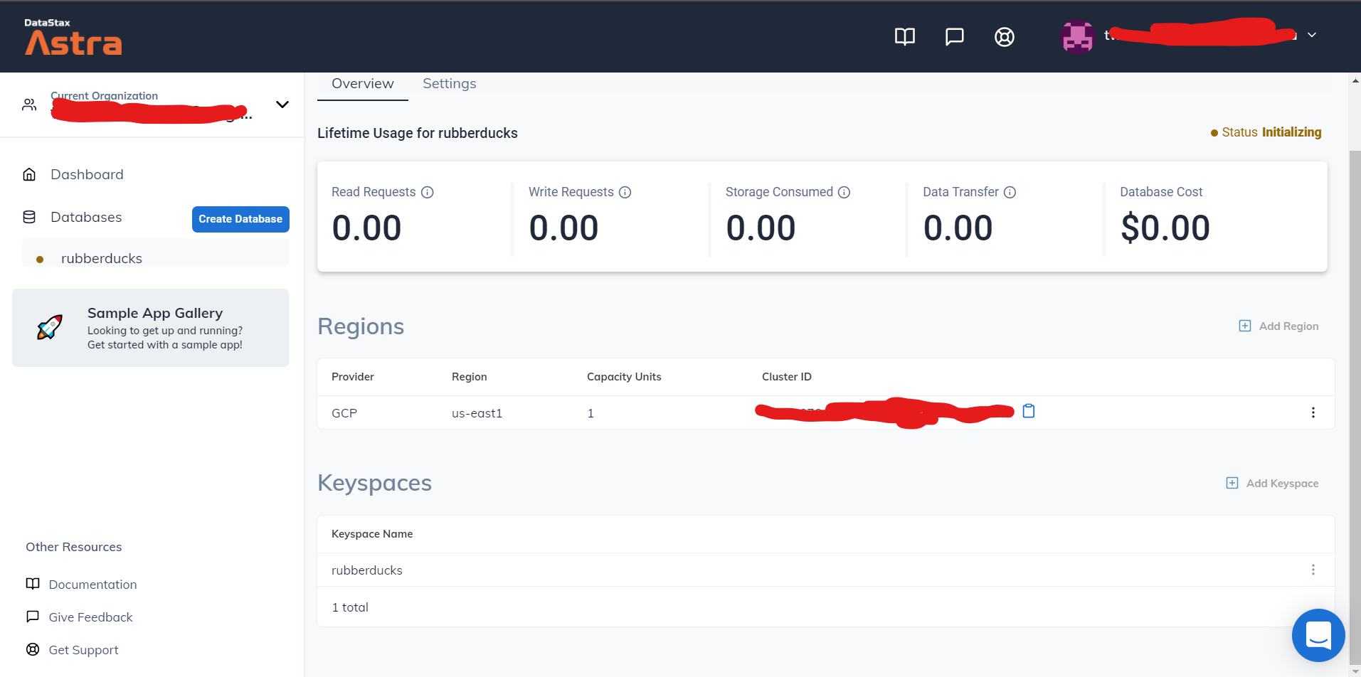Image resolution: width=1361 pixels, height=677 pixels.
Task: Open Databases section in sidebar
Action: [86, 217]
